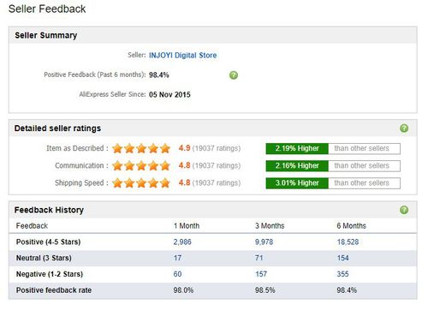Click the AliExpress Seller Since label
Screen dimensions: 428x310
click(112, 94)
